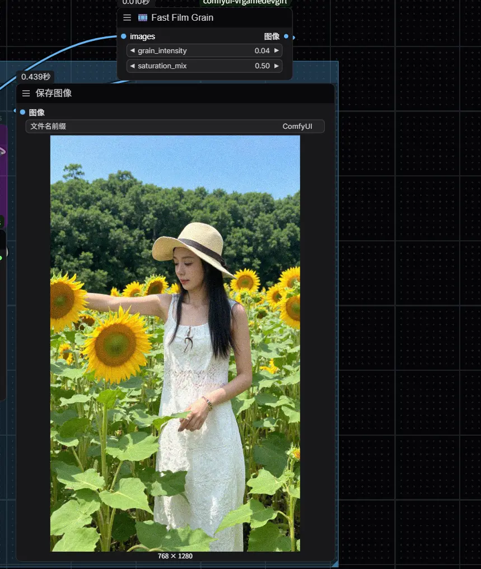481x569 pixels.
Task: Click the 文件名前缀 ComfyUI text field
Action: [x=175, y=127]
